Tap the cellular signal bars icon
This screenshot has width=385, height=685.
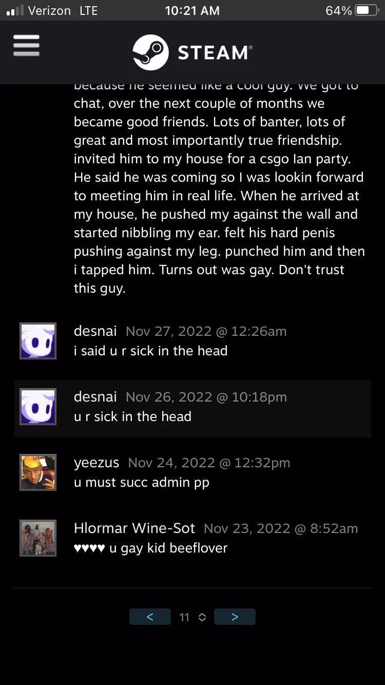click(15, 11)
